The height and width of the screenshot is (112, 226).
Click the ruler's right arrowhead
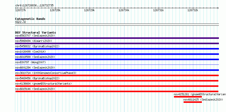(218, 8)
